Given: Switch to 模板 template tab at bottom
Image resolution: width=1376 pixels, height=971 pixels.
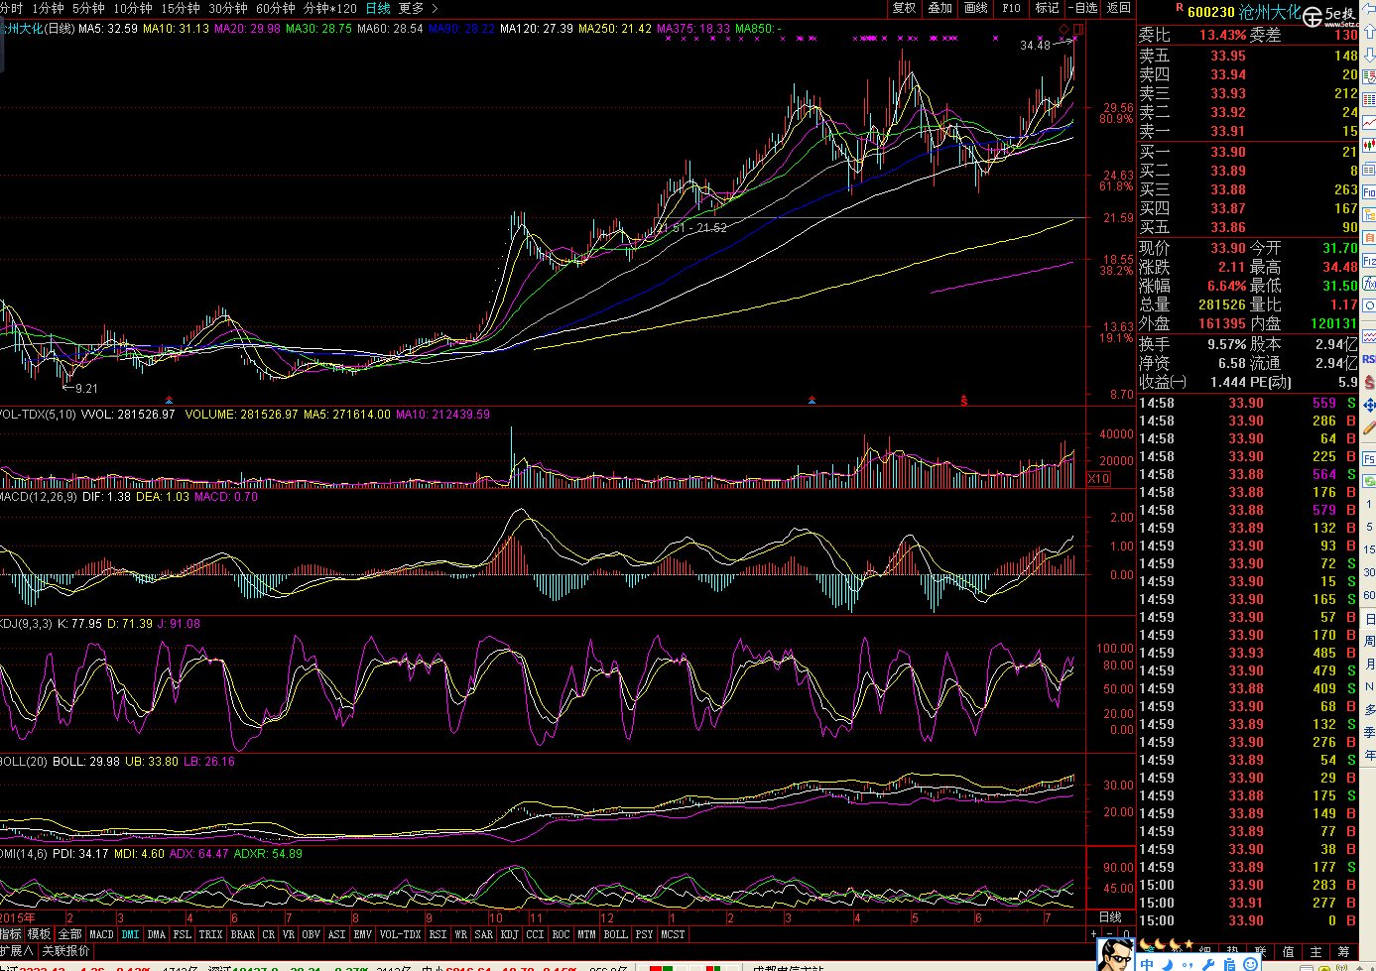Looking at the screenshot, I should [39, 934].
